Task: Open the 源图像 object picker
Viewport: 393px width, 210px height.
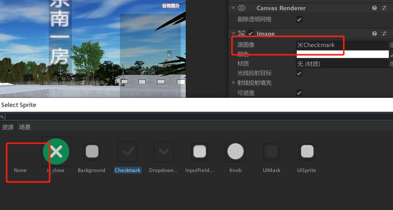Action: (391, 45)
